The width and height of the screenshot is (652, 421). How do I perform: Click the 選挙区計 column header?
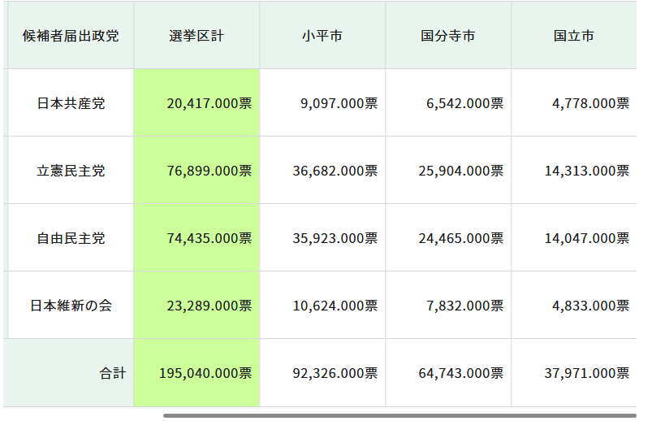(x=196, y=36)
